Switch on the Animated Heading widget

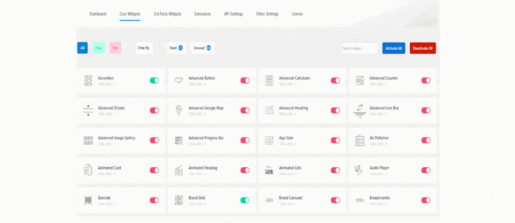point(245,170)
